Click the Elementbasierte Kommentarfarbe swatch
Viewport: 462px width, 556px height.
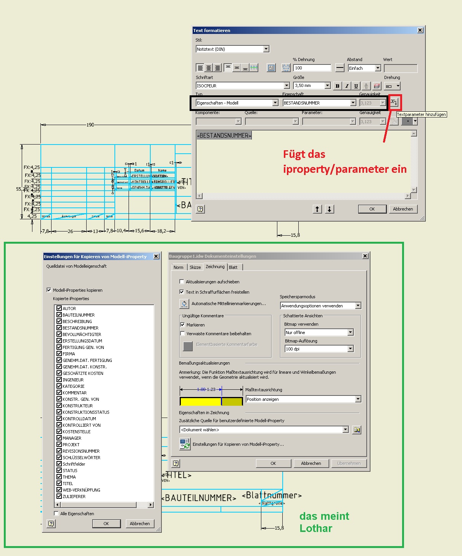click(x=188, y=346)
